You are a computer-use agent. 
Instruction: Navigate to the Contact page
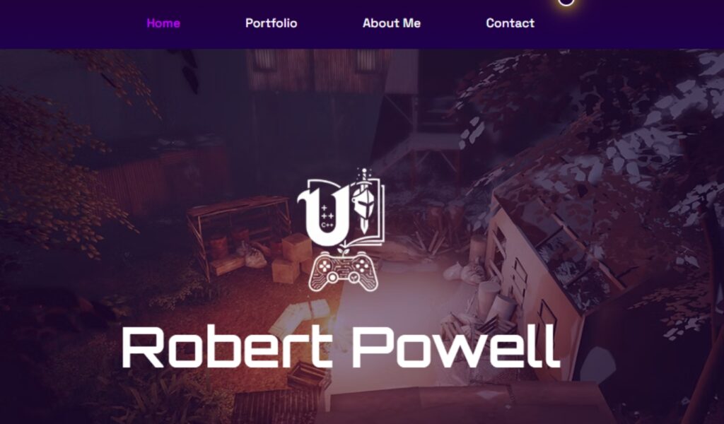[510, 23]
